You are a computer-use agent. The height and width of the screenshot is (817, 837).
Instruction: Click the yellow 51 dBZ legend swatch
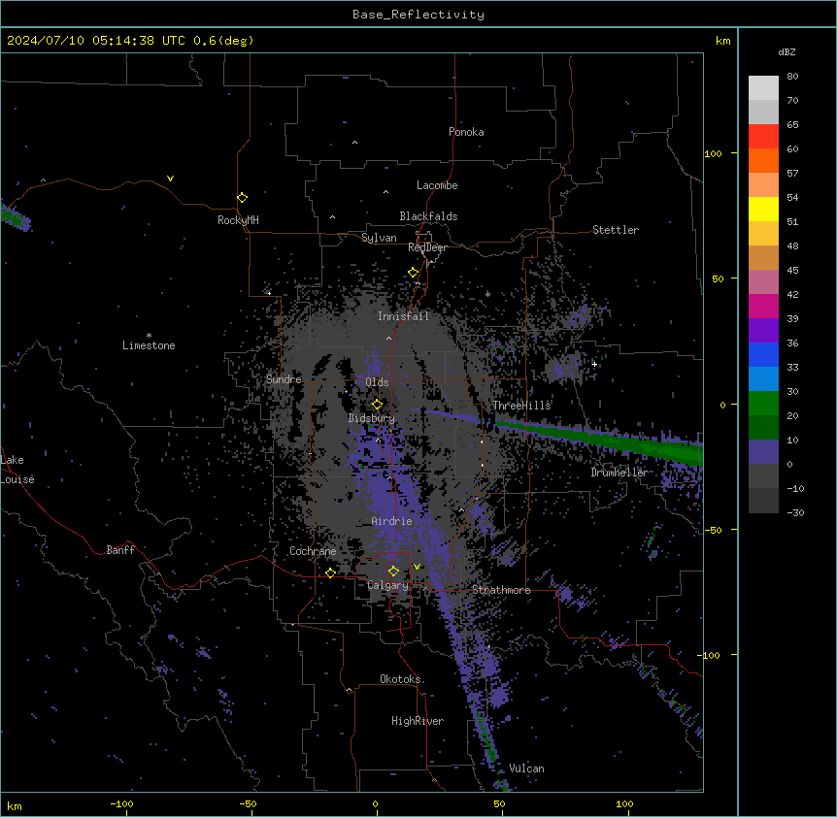763,209
